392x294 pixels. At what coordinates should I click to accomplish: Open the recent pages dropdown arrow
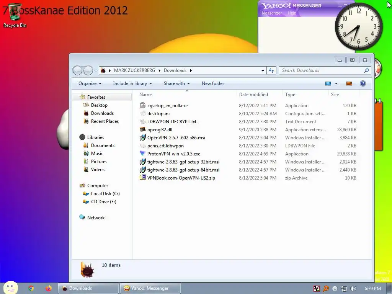click(x=95, y=71)
